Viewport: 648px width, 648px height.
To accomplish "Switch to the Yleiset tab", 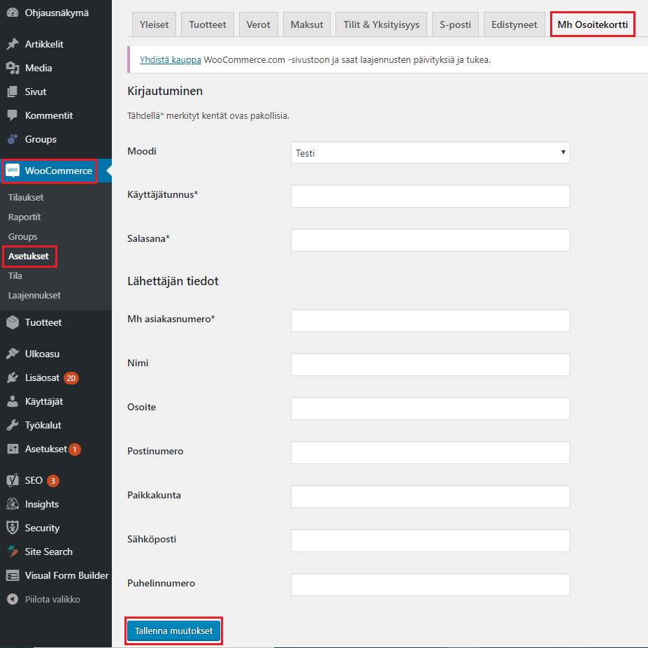I will 154,24.
